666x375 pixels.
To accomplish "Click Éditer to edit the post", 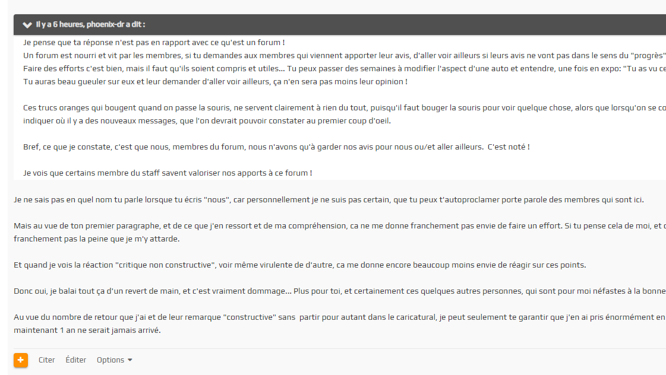I will pyautogui.click(x=76, y=360).
